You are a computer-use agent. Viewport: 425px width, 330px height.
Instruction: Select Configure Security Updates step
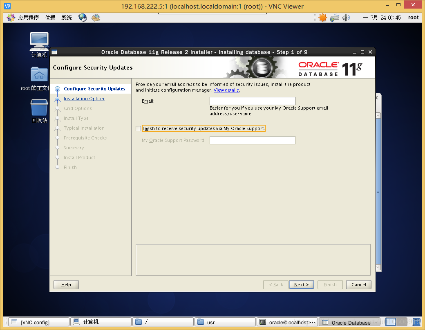[94, 89]
